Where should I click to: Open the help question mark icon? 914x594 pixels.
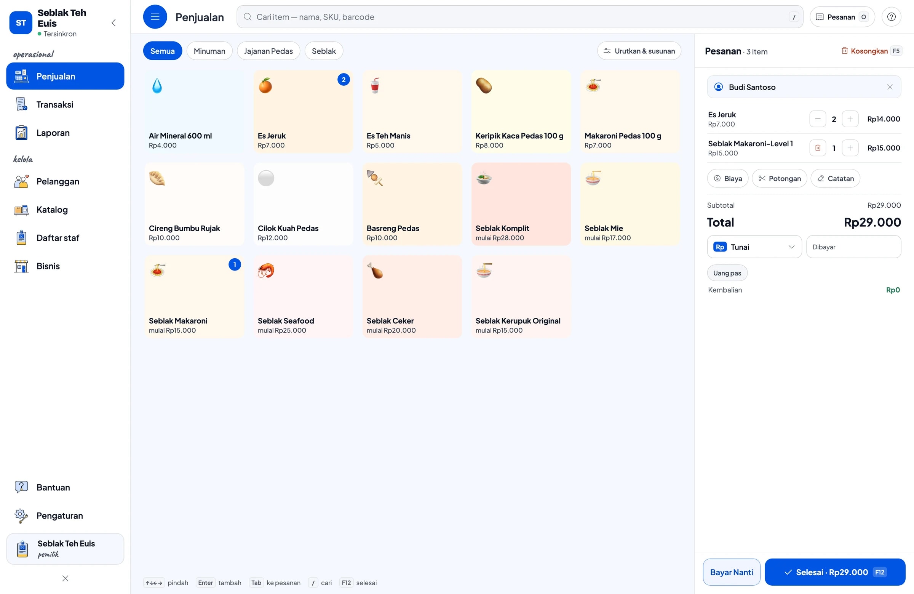tap(892, 17)
